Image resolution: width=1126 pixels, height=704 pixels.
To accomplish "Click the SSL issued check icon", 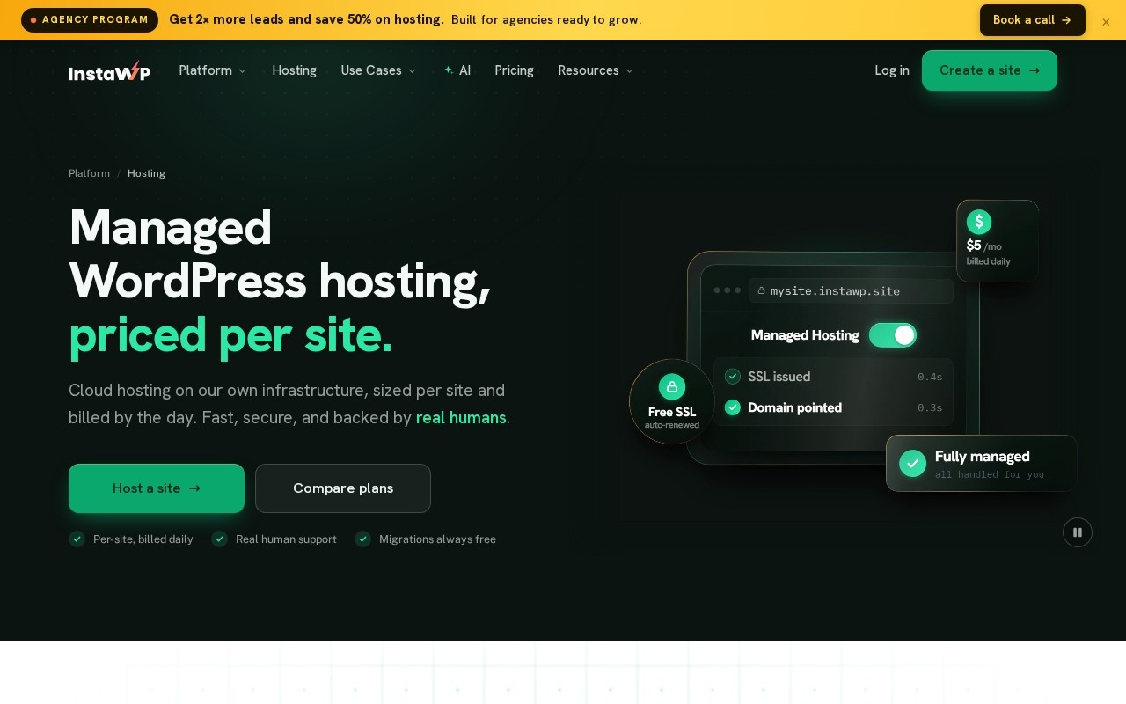I will click(732, 377).
